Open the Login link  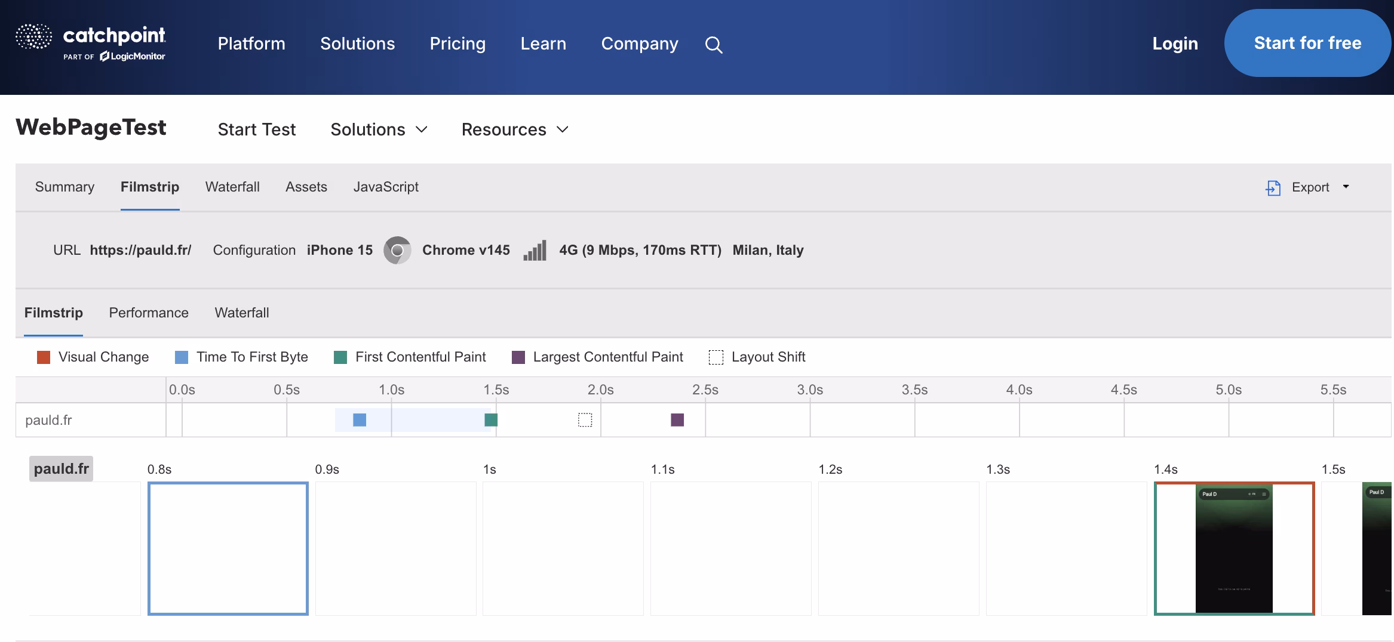click(1175, 44)
